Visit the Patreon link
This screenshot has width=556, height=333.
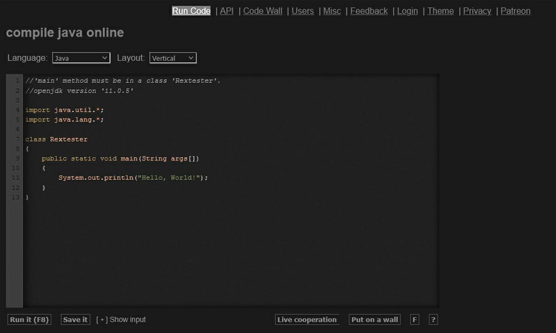click(515, 11)
